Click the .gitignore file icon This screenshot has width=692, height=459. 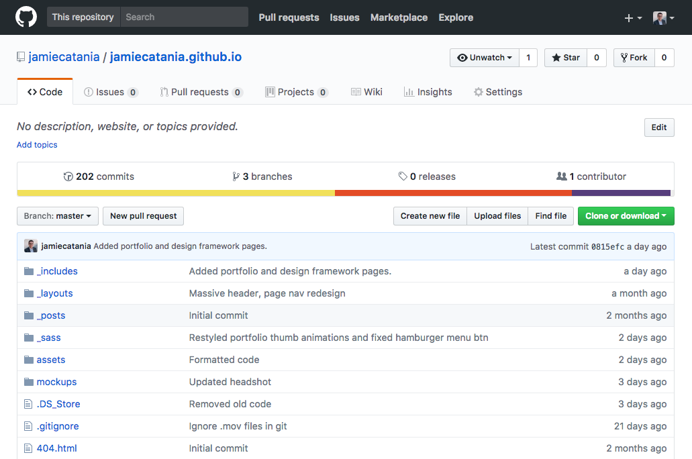click(x=28, y=426)
